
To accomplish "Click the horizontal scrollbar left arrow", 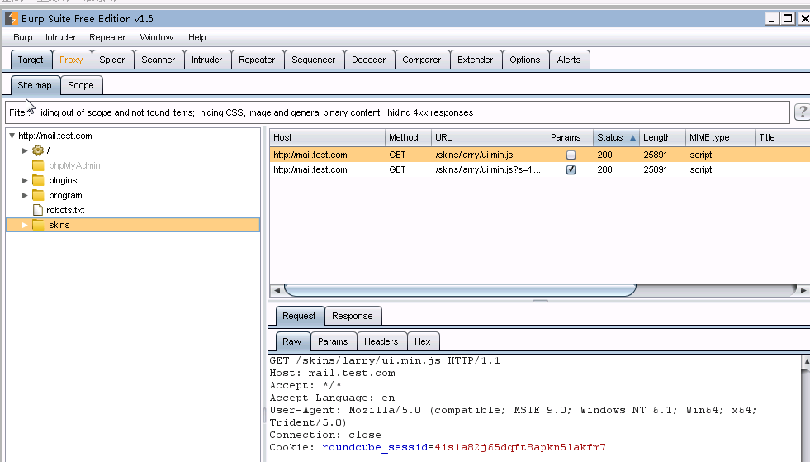I will 277,290.
